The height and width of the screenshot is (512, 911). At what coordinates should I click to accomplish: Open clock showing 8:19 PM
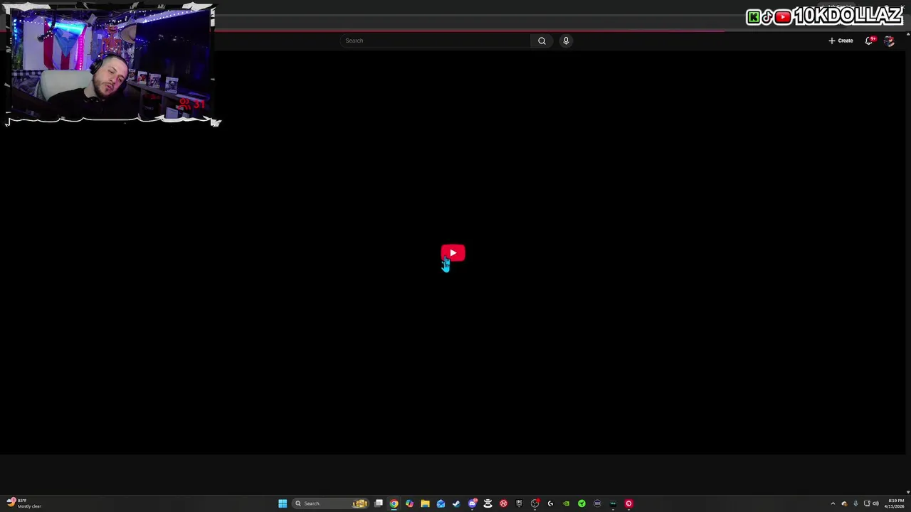pos(895,503)
